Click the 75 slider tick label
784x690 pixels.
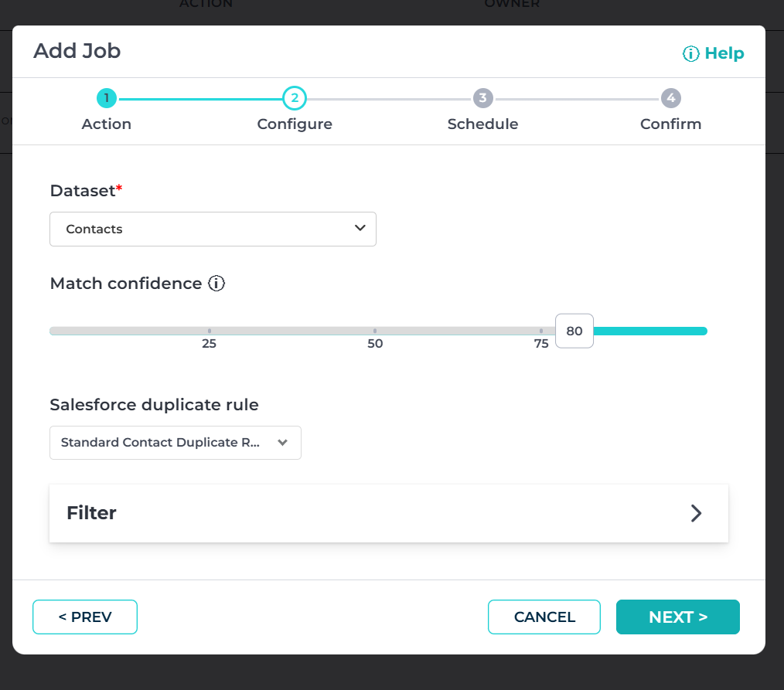541,344
